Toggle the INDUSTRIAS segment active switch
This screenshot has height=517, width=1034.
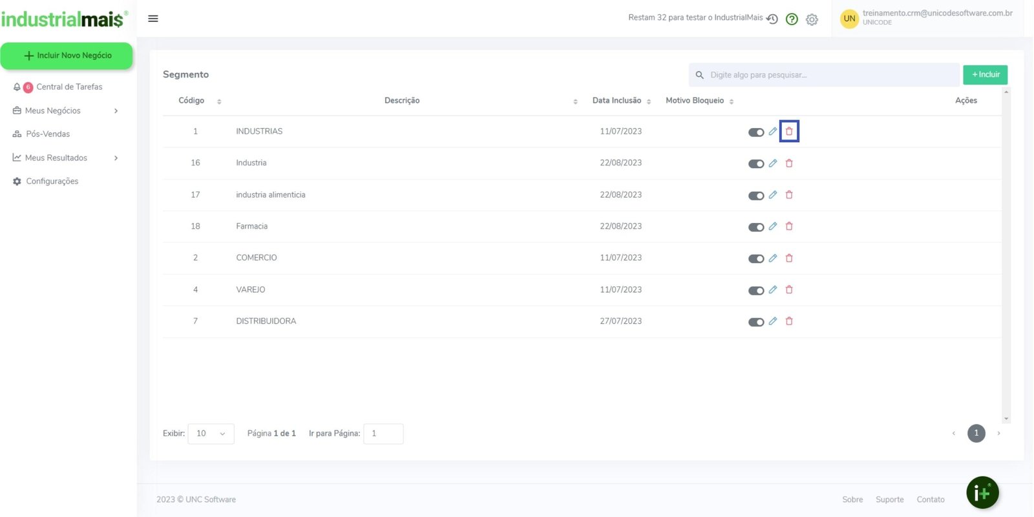coord(756,132)
